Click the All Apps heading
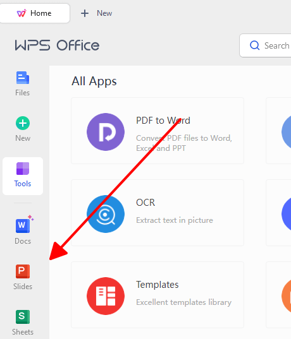This screenshot has width=291, height=339. click(94, 81)
